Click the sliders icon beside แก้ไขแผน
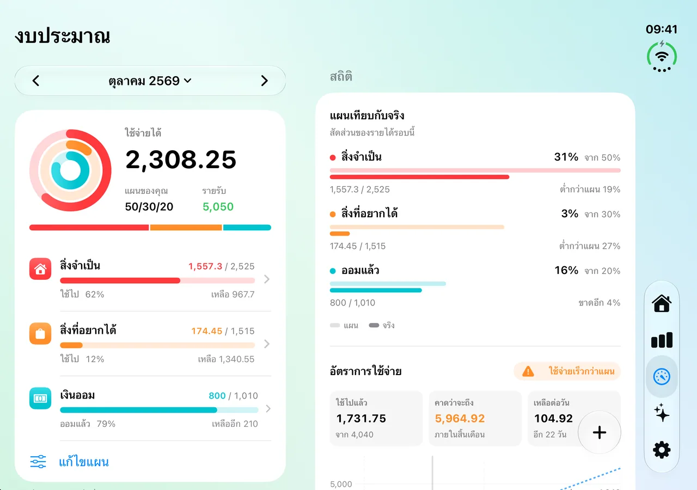Screen dimensions: 697x490 pyautogui.click(x=38, y=462)
